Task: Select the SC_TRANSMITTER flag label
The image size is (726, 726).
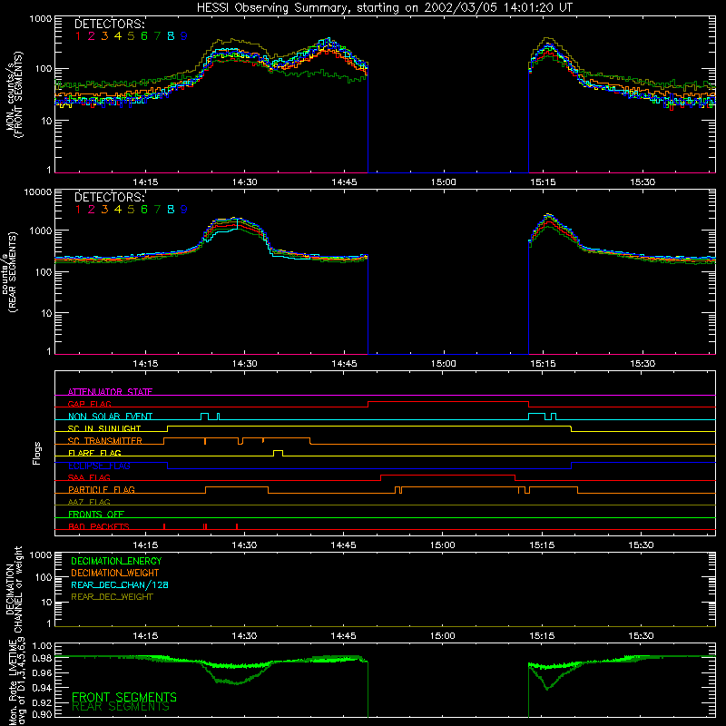Action: pyautogui.click(x=105, y=441)
